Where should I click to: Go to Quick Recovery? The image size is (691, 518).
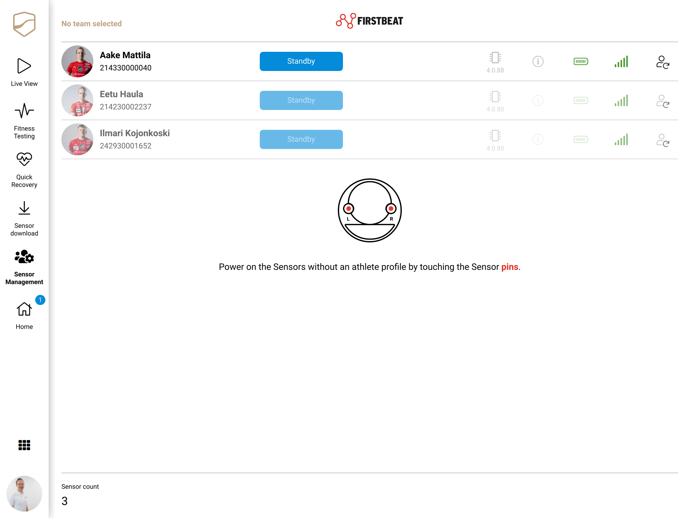click(x=24, y=170)
